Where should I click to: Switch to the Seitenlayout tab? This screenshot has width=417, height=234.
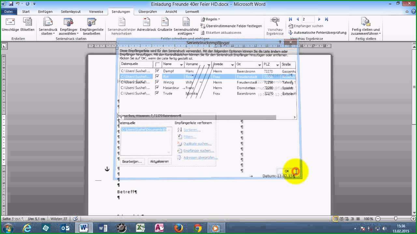pos(71,12)
